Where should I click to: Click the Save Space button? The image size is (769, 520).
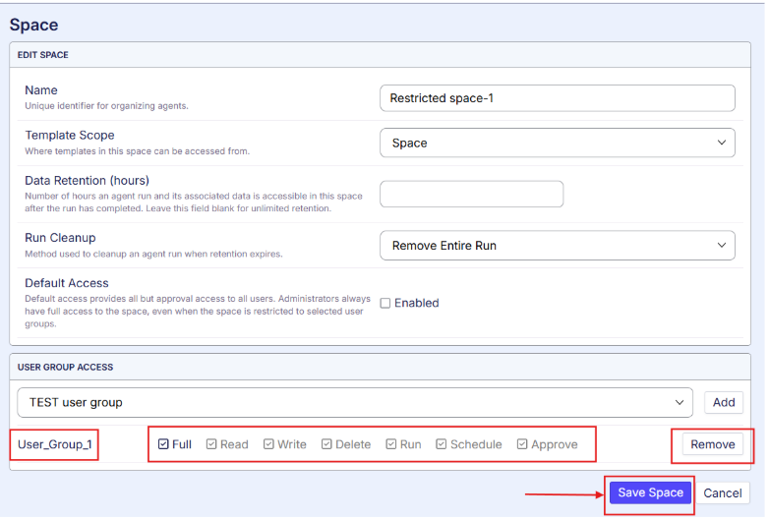pos(650,492)
